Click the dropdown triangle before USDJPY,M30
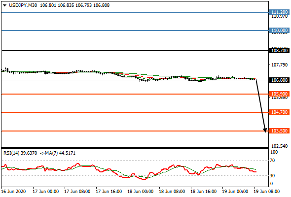The image size is (291, 197). (5, 5)
